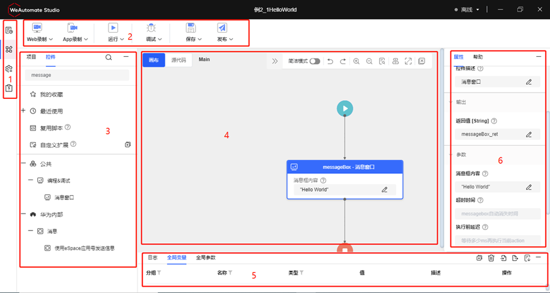
Task: Click the help icon beside 超时时间
Action: (x=481, y=200)
